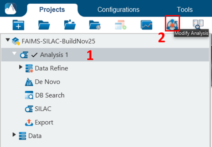Click the add table icon with green plus

click(121, 25)
